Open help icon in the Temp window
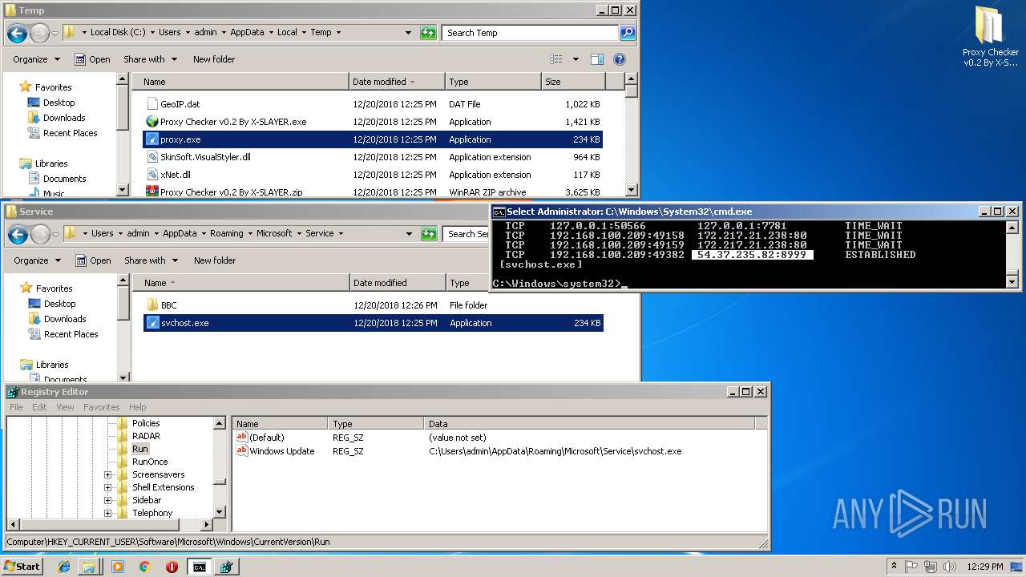The image size is (1026, 577). 619,59
